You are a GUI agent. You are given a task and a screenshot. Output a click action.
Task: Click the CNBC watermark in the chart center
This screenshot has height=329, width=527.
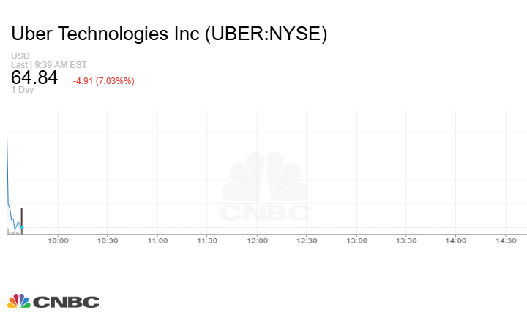(265, 188)
